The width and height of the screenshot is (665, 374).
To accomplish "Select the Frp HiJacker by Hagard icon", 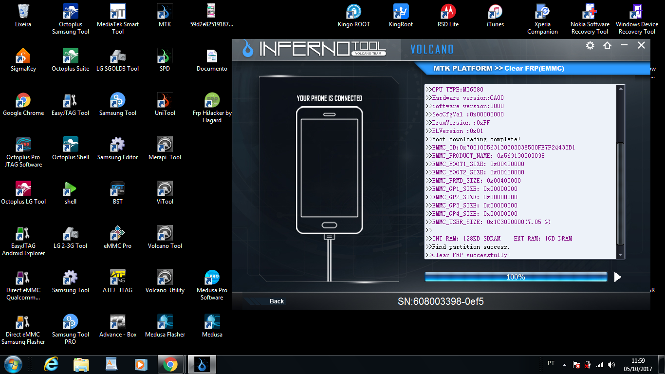I will pos(212,108).
